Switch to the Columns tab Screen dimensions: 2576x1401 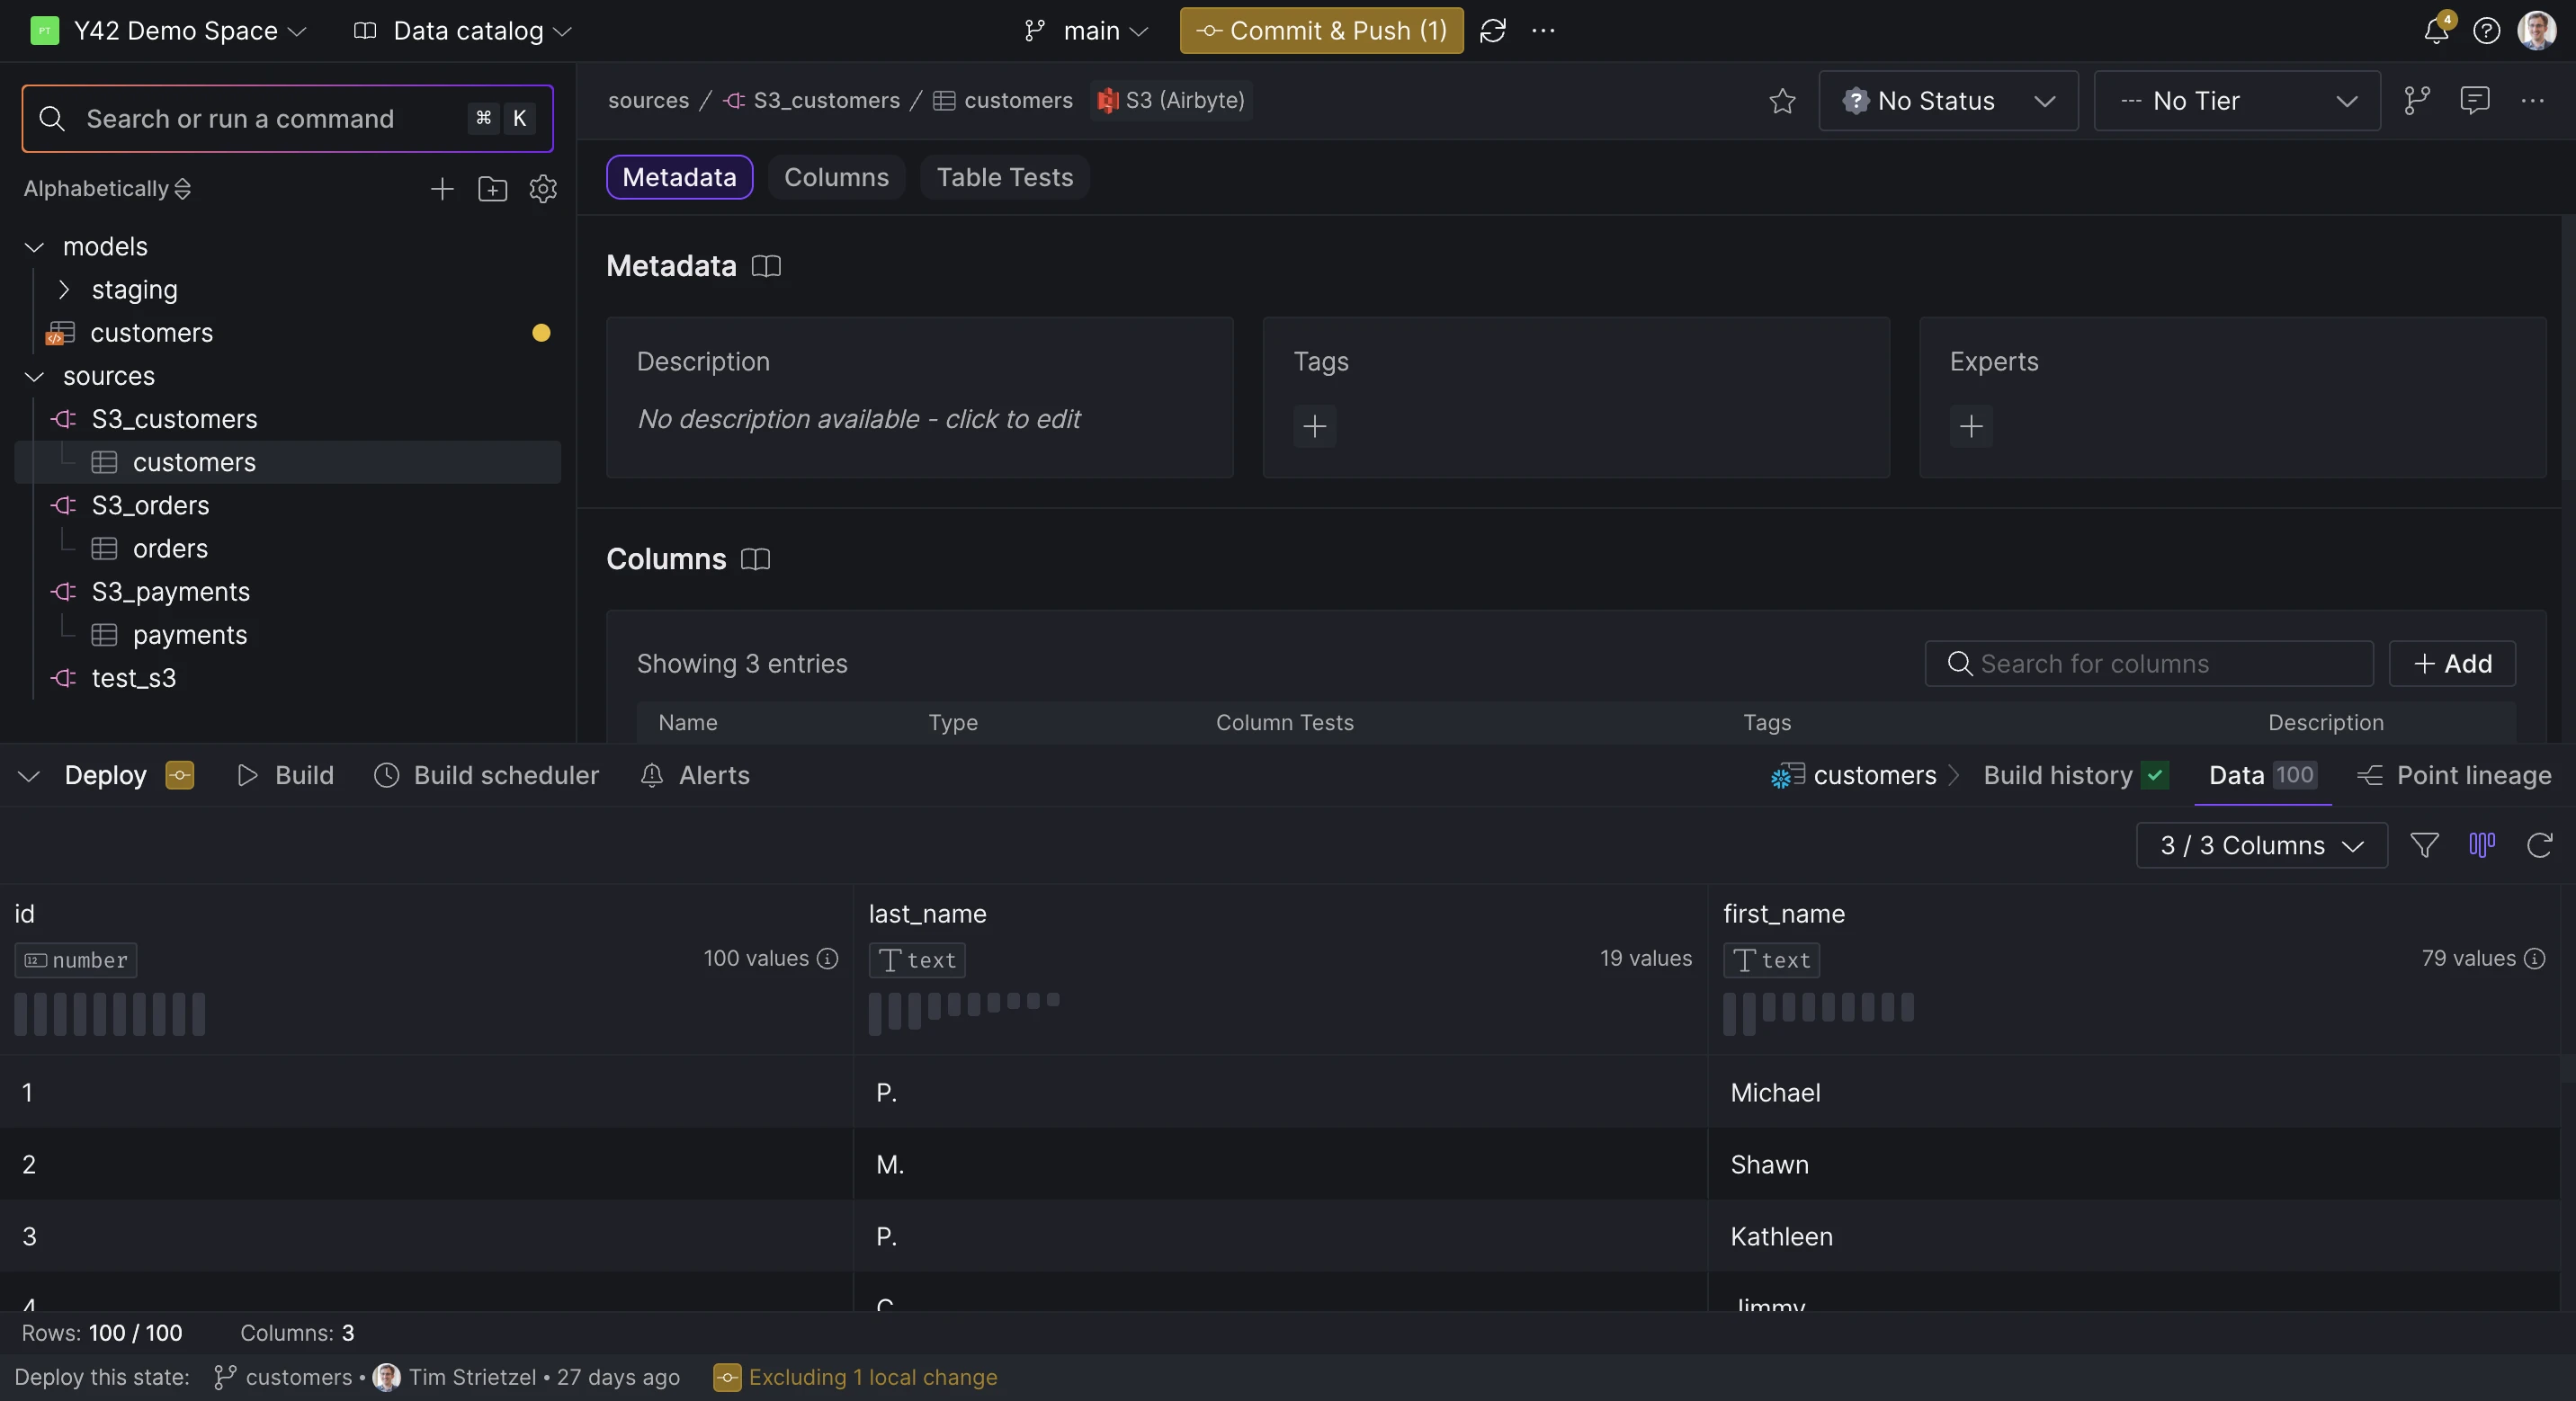coord(836,176)
